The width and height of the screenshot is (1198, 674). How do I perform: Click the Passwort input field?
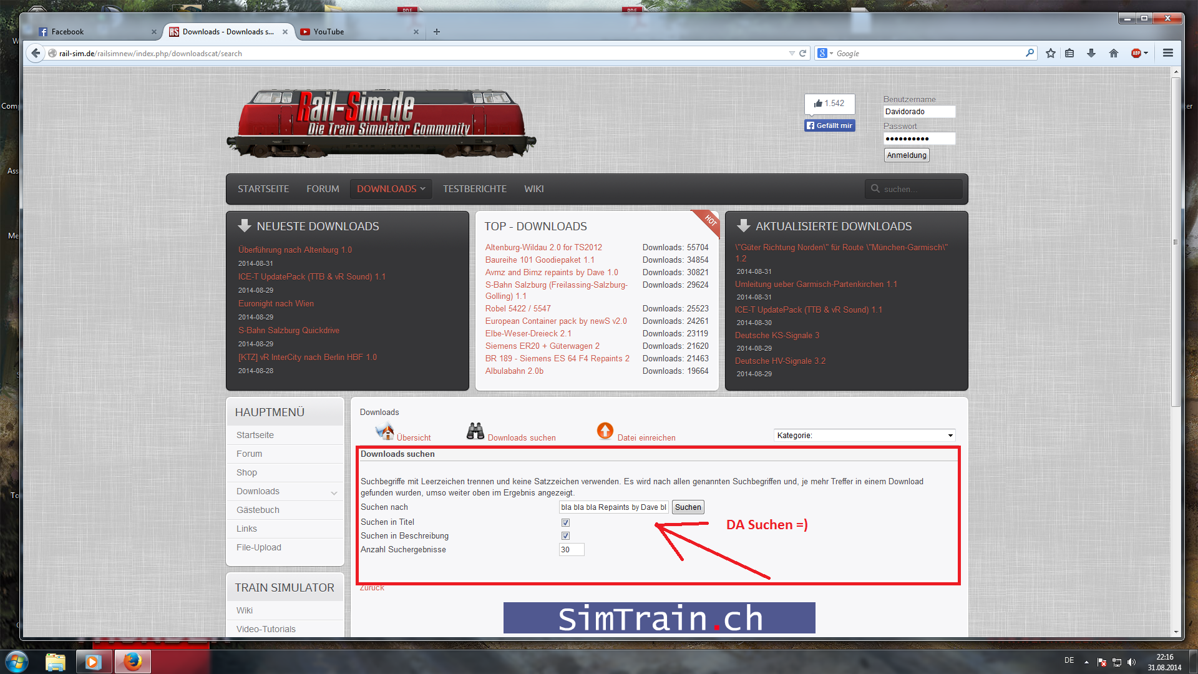click(919, 139)
